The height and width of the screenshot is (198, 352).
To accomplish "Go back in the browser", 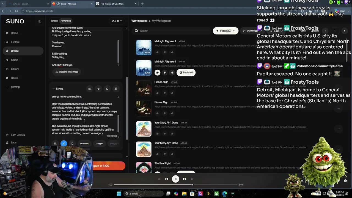I will tap(3, 11).
